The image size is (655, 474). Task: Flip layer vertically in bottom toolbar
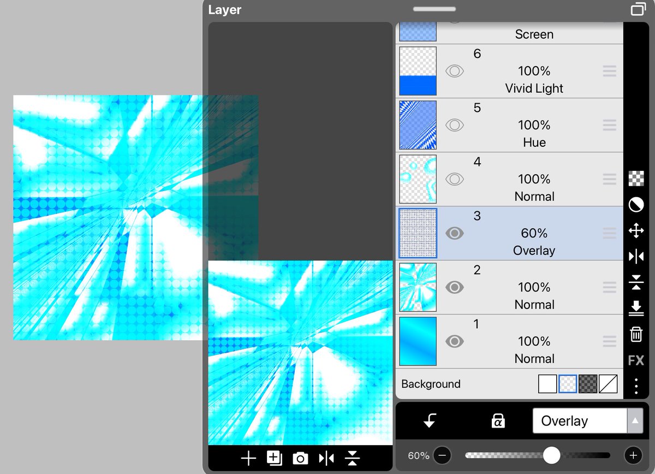click(x=353, y=458)
